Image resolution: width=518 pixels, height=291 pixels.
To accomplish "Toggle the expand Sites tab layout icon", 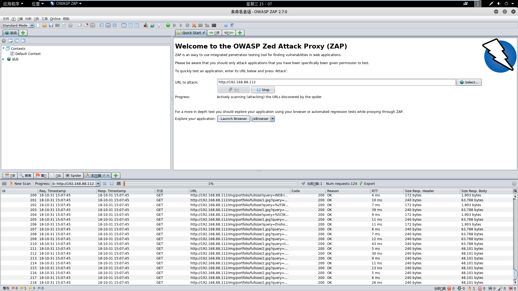I will tap(102, 25).
